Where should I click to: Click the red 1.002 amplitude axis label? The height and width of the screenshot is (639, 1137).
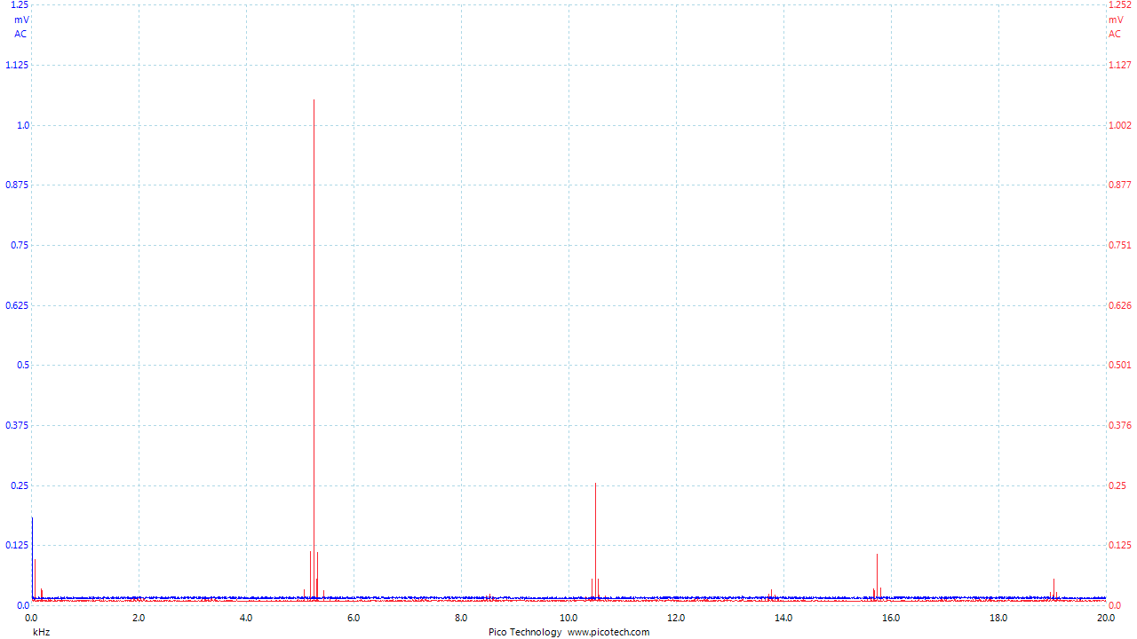point(1119,125)
